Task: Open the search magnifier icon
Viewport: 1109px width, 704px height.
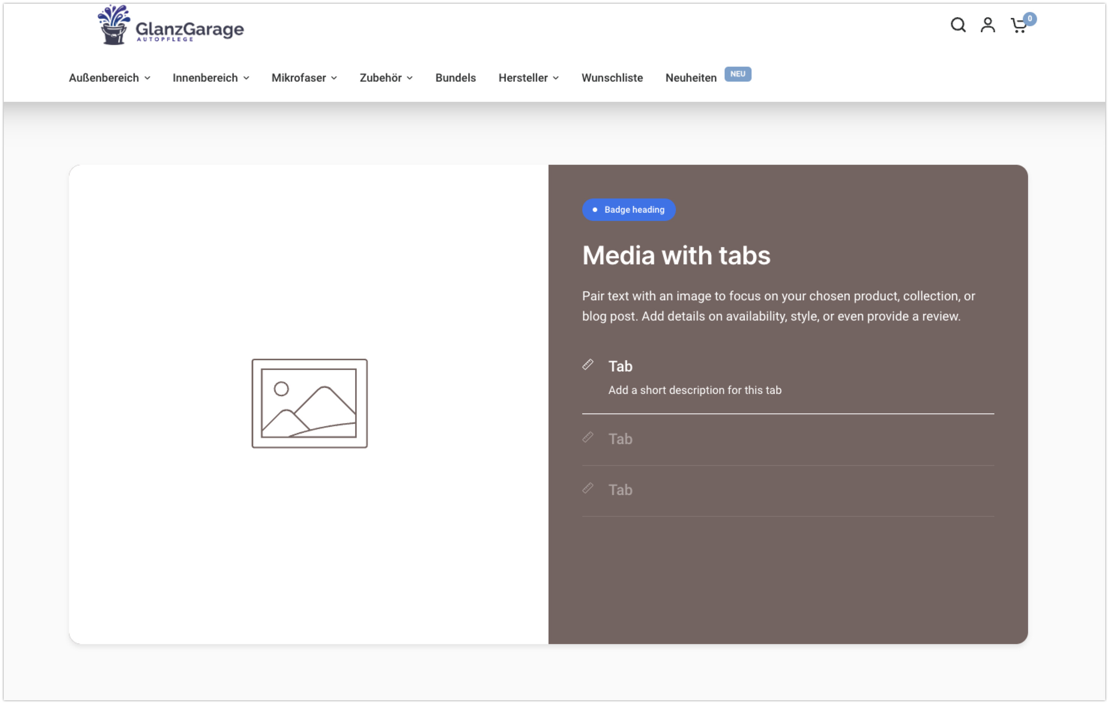Action: coord(958,25)
